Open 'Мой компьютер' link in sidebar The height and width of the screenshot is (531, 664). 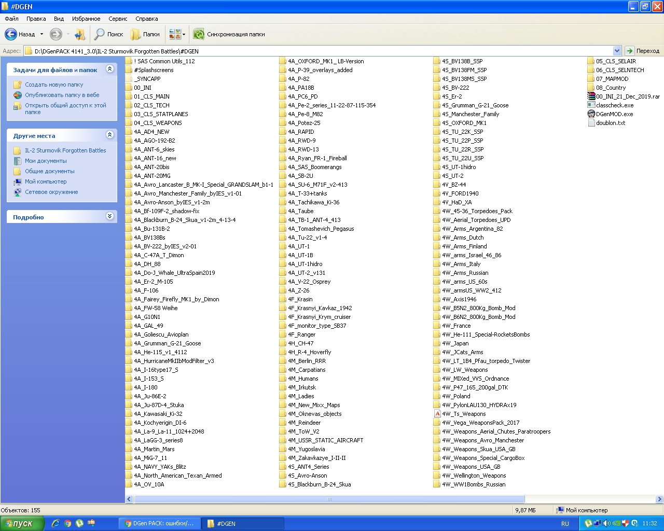click(x=46, y=181)
